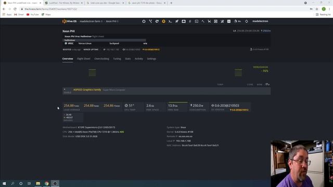Click the orange circular icon in toolbar
Image resolution: width=333 pixels, height=187 pixels.
tap(163, 21)
